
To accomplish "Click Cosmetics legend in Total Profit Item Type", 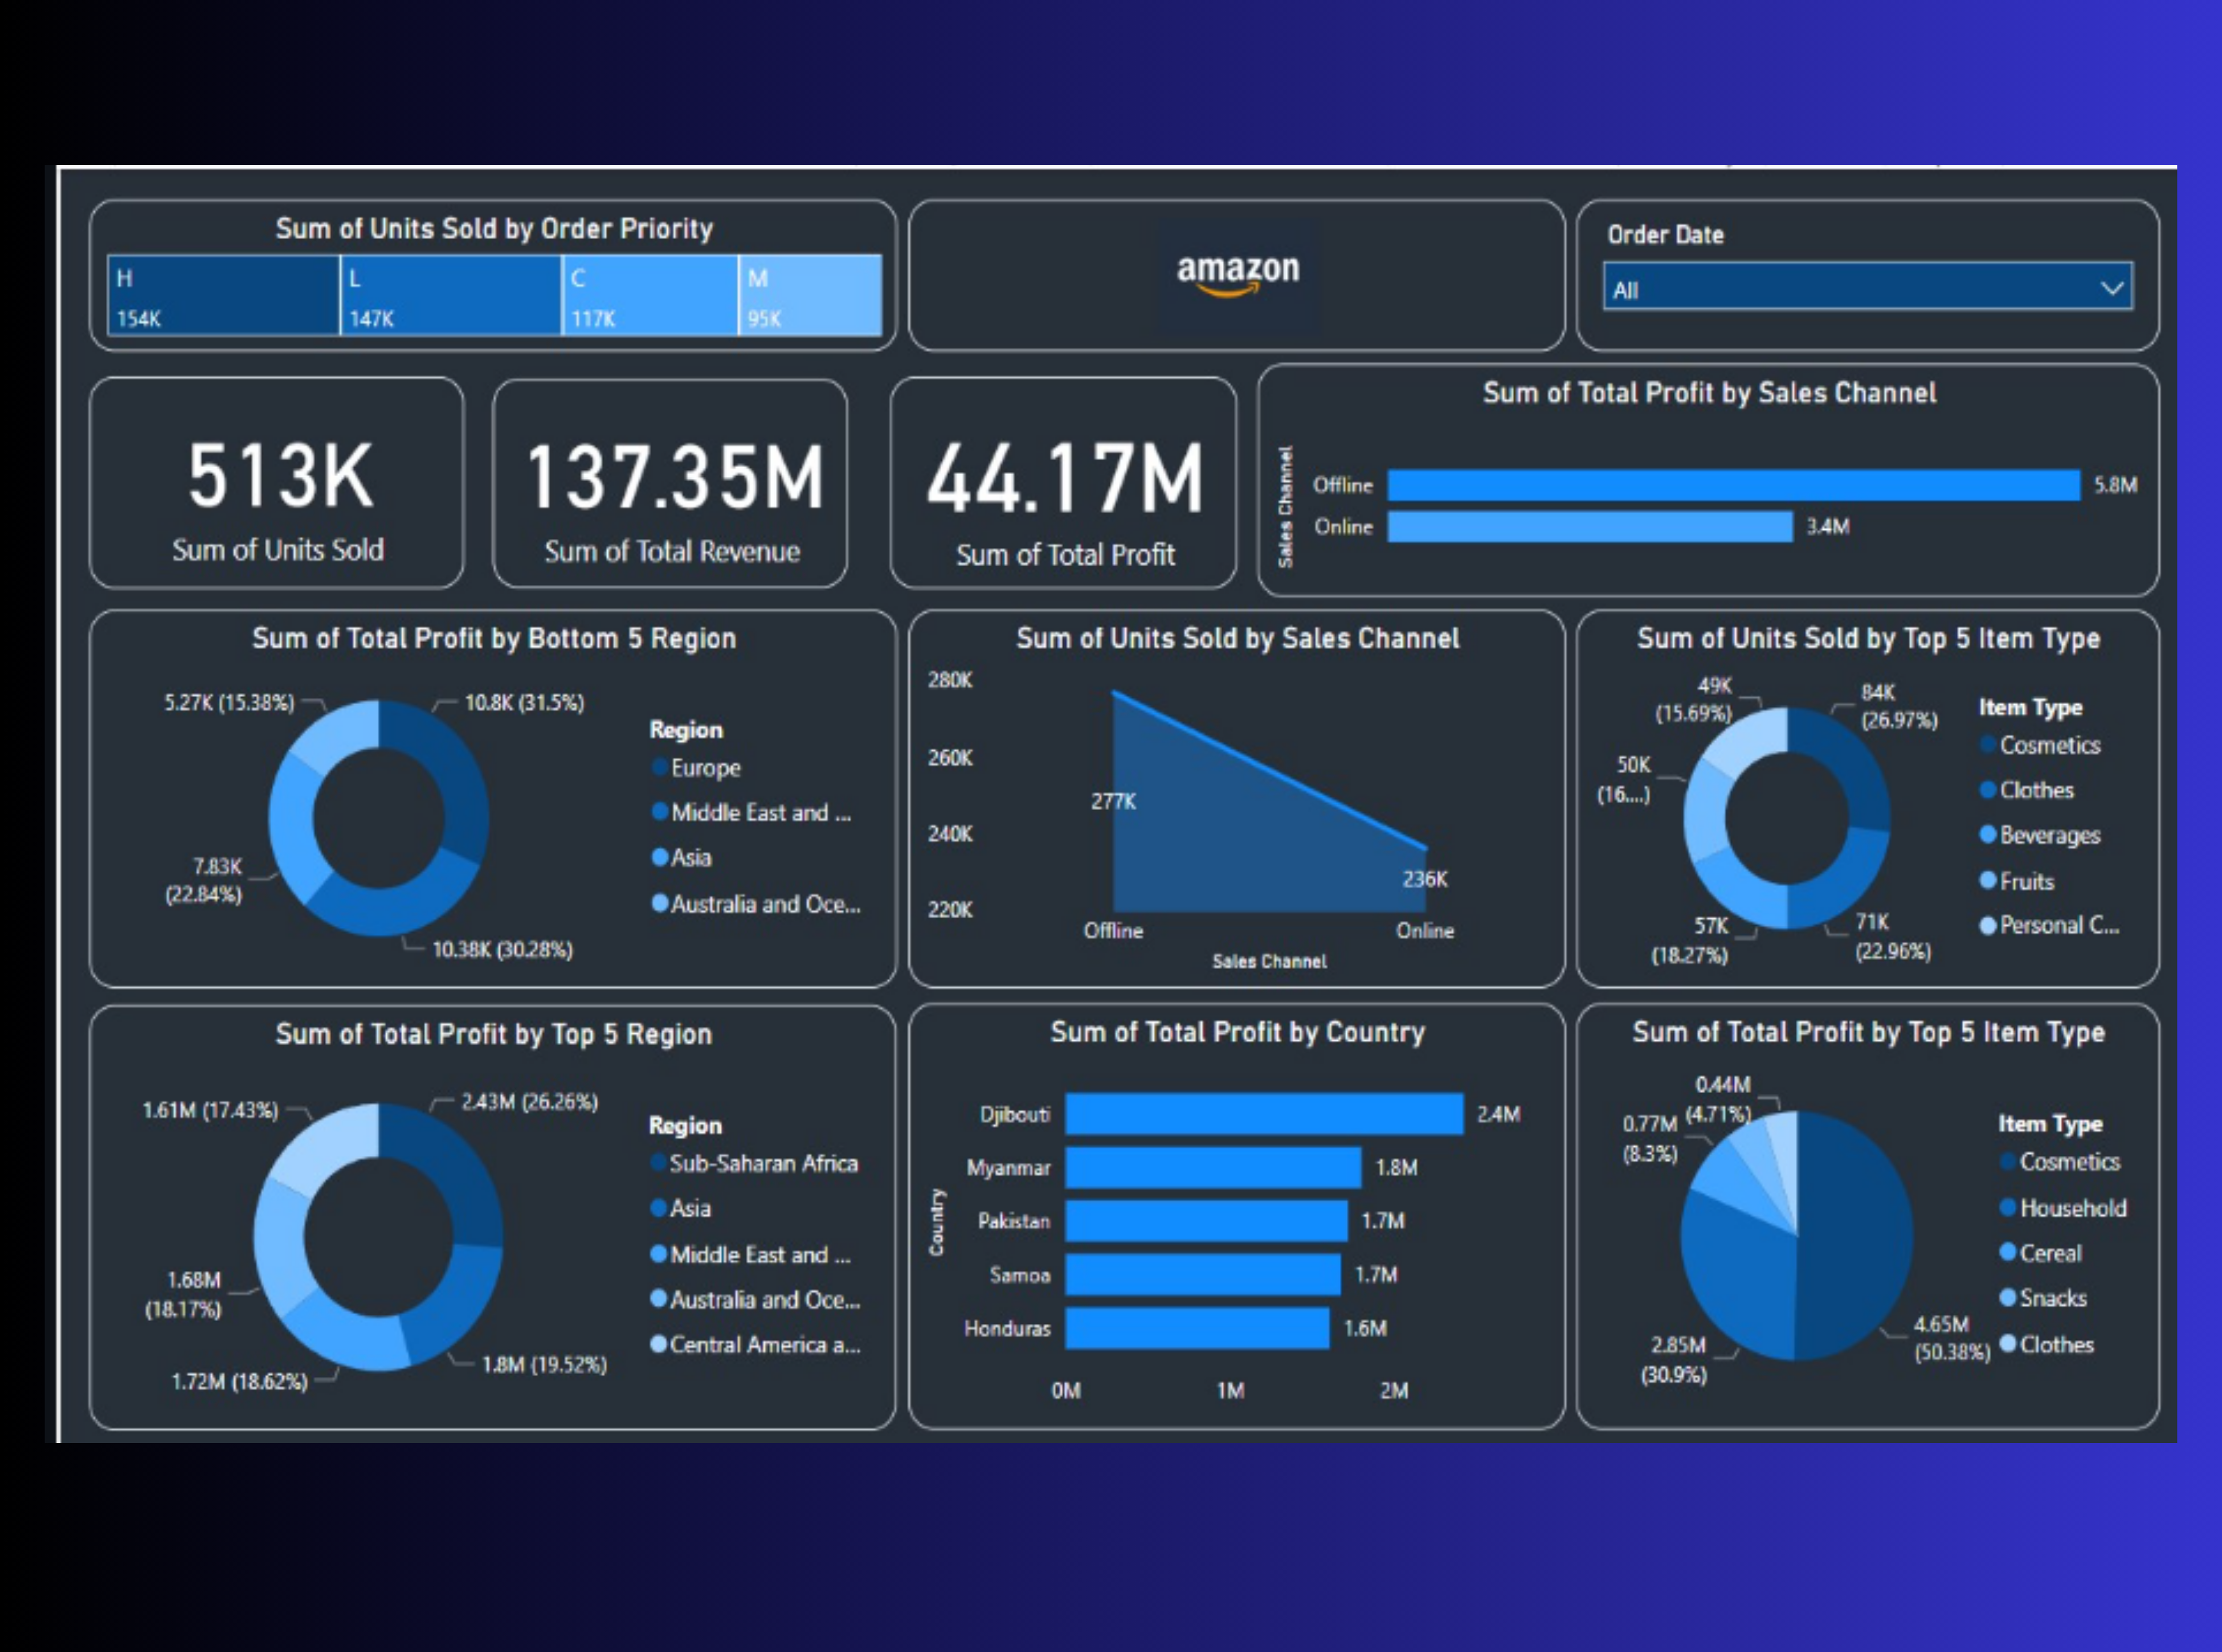I will pos(2060,1162).
